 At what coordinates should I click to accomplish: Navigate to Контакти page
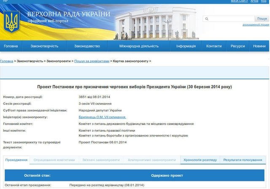214,46
